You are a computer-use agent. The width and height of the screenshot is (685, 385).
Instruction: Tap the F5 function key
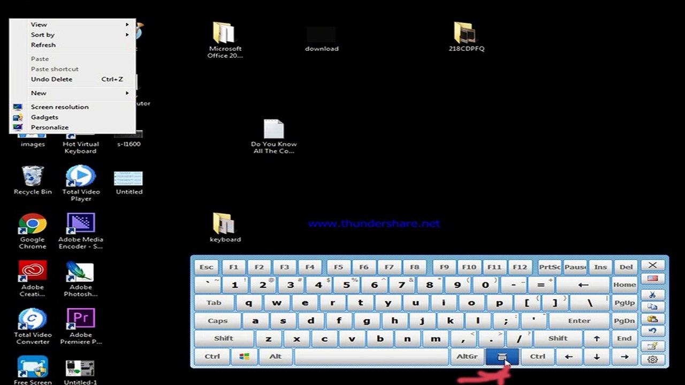click(338, 267)
